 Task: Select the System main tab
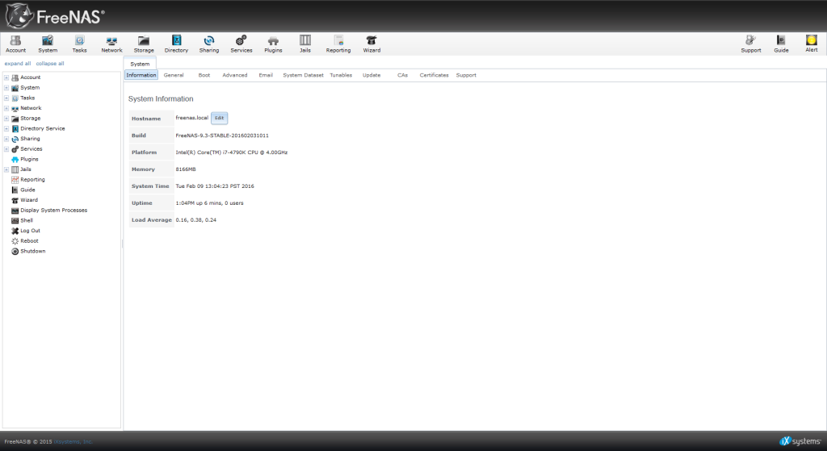[140, 64]
